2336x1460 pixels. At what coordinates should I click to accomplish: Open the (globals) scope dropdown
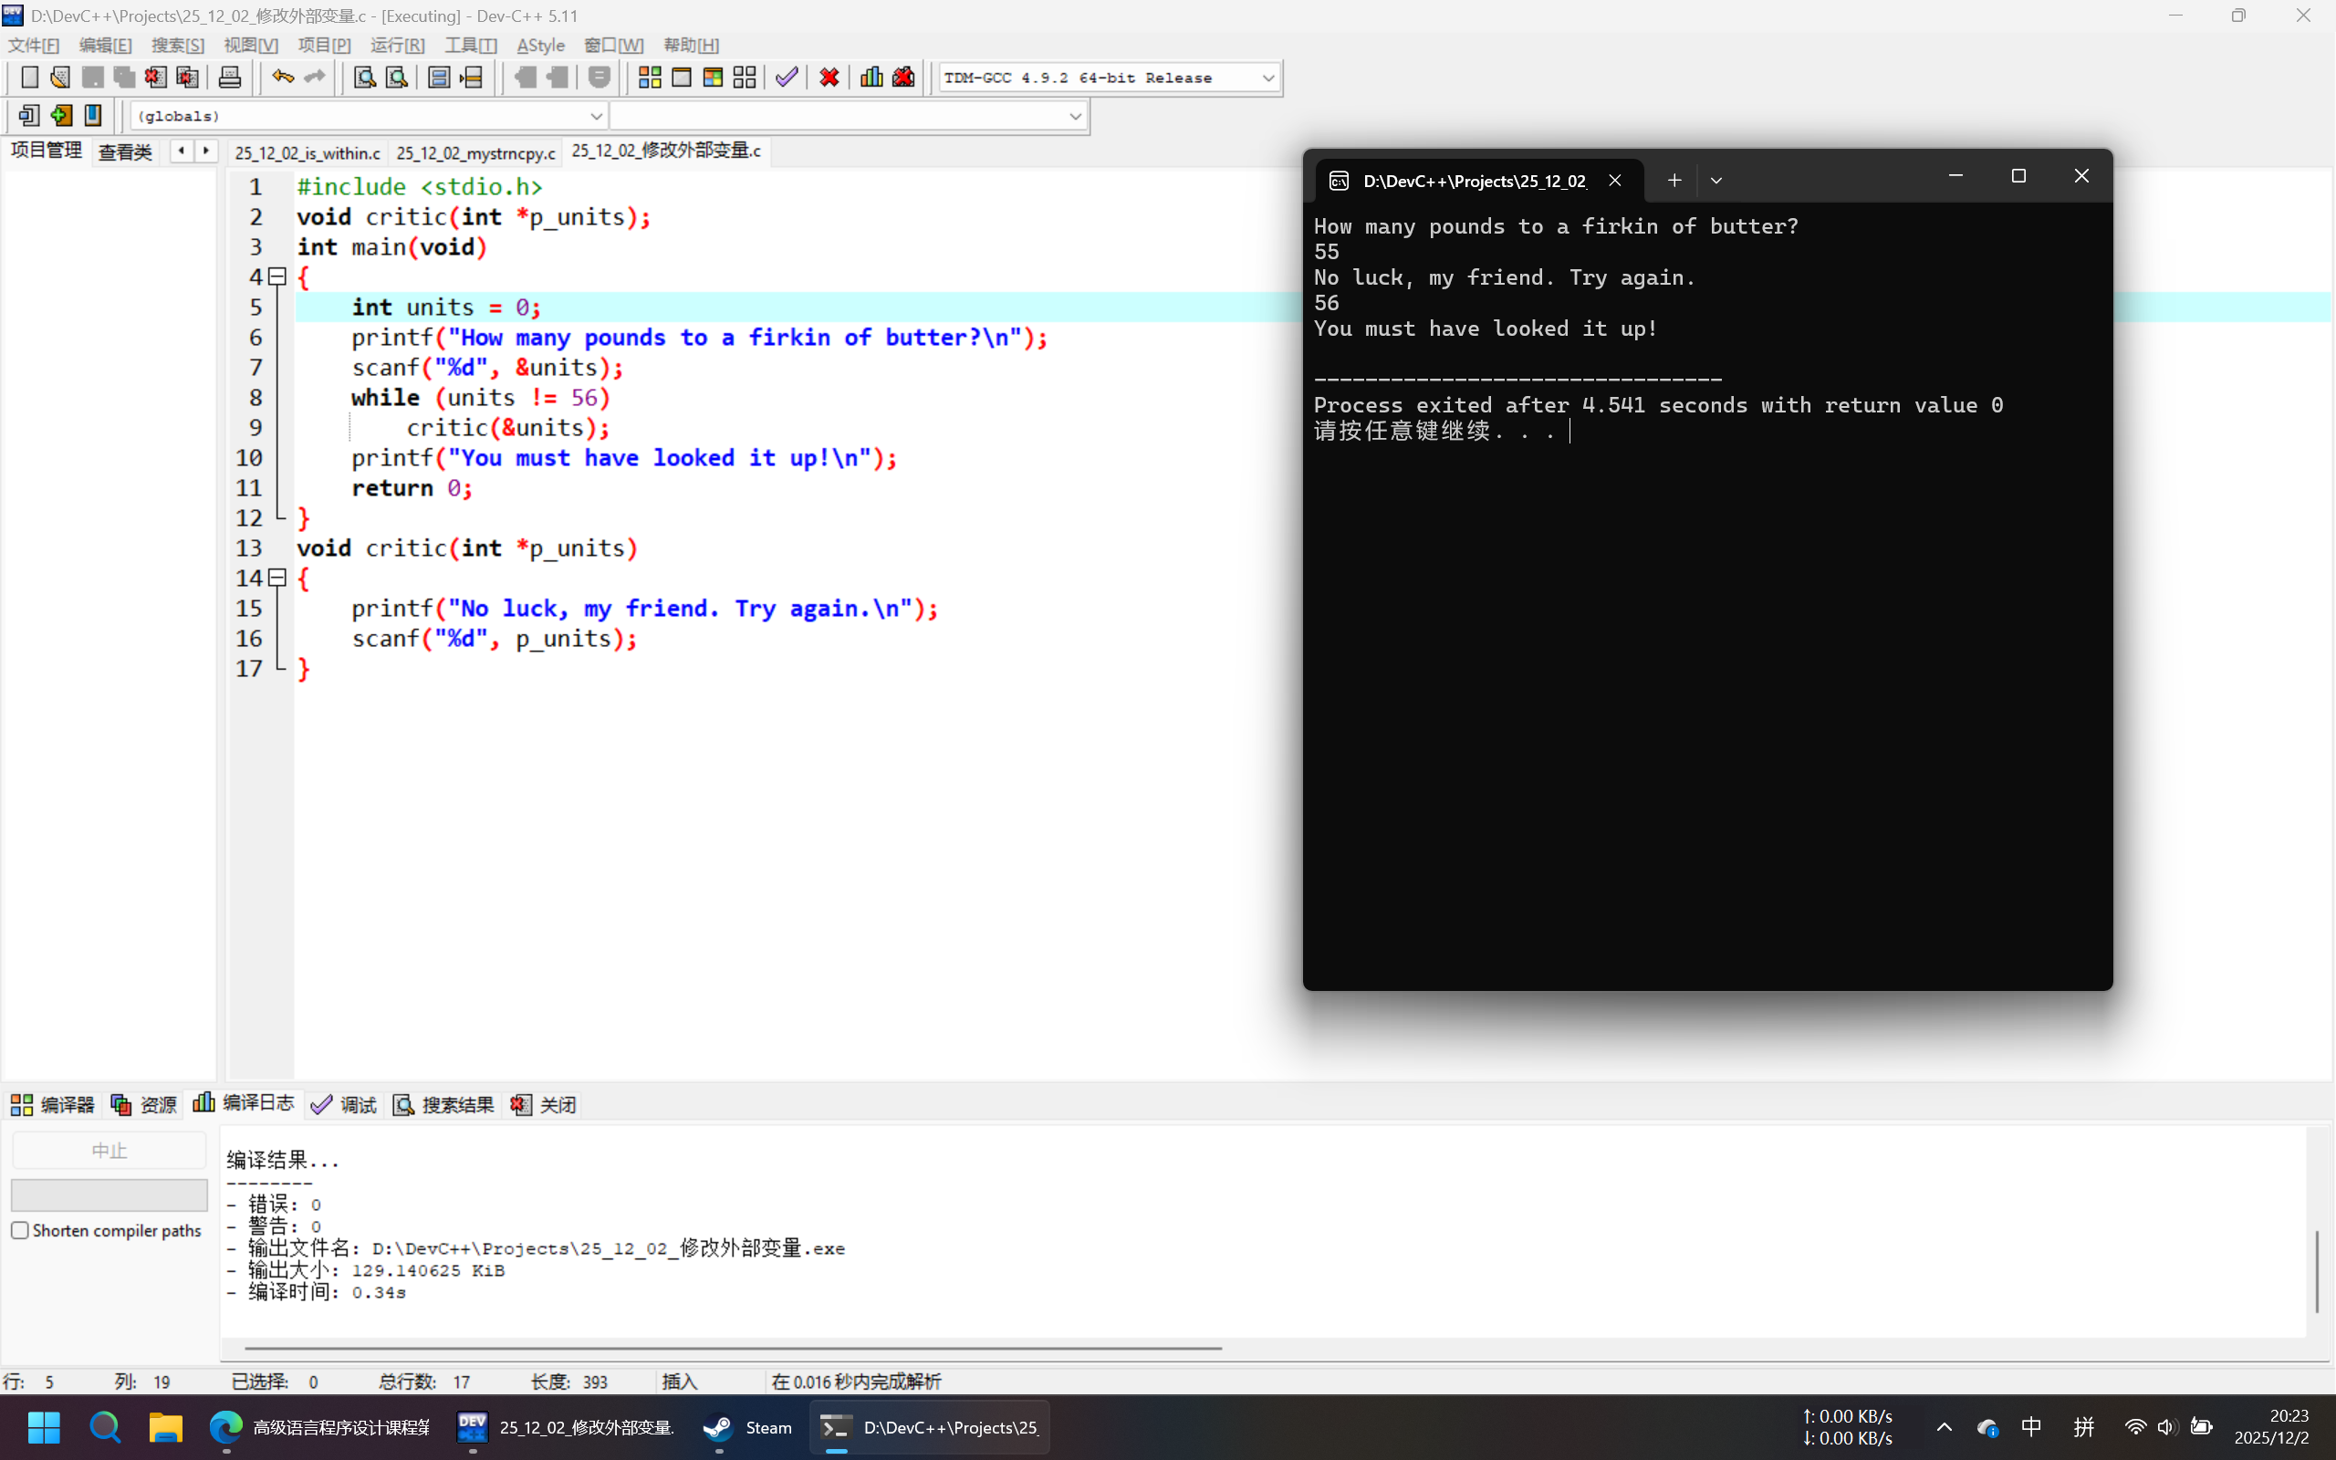(x=596, y=117)
